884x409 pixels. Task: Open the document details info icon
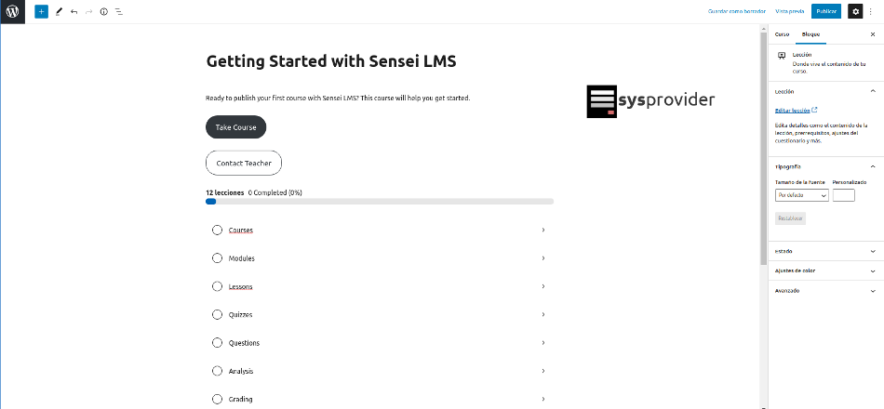103,12
